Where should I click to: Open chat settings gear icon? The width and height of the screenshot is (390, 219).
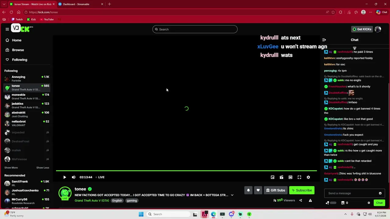point(369,203)
